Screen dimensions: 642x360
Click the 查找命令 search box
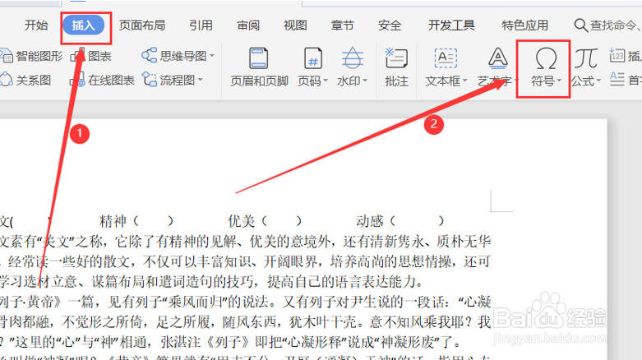click(x=615, y=25)
